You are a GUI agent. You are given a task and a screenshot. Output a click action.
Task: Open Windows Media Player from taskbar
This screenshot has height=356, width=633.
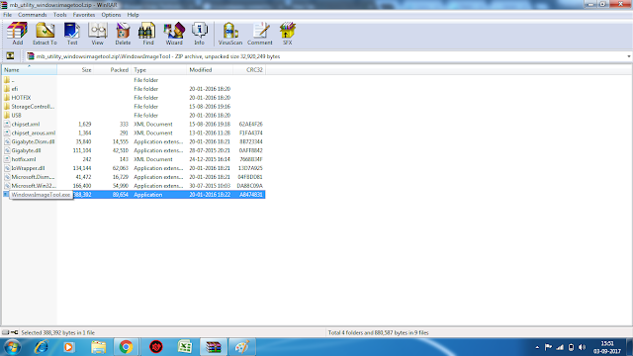click(x=68, y=347)
